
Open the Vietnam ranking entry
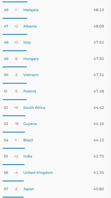[x=31, y=75]
